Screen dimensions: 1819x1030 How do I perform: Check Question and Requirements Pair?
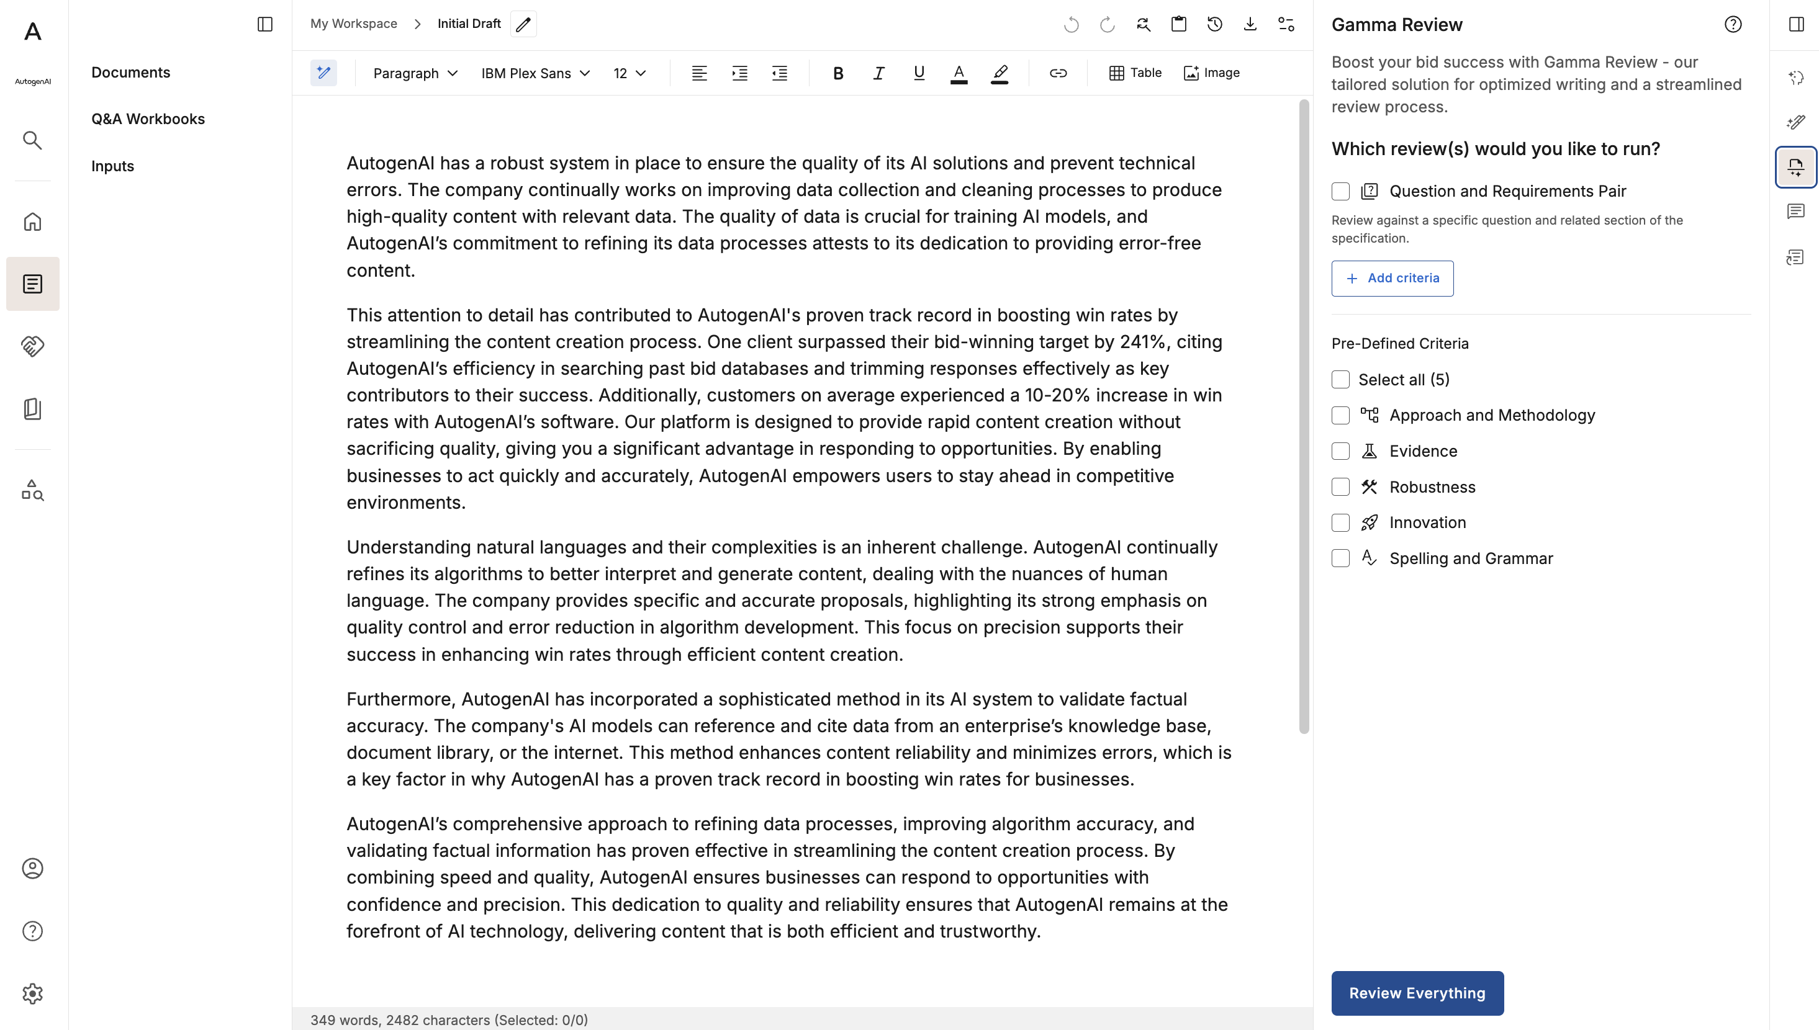(1340, 191)
